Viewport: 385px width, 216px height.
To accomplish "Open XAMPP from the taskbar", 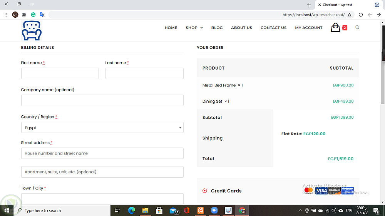I will coord(201,210).
